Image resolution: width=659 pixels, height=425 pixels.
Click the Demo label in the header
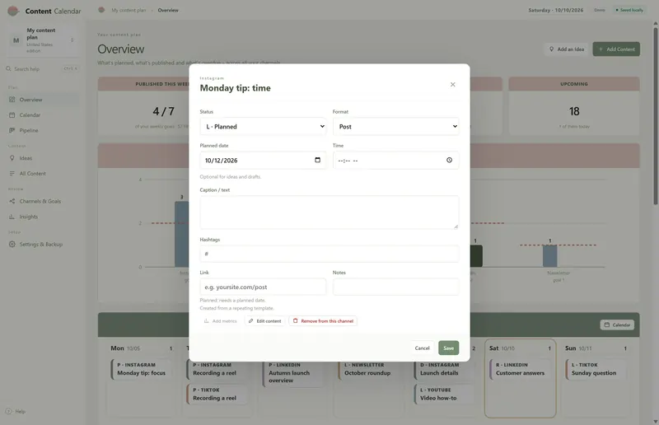[x=600, y=10]
